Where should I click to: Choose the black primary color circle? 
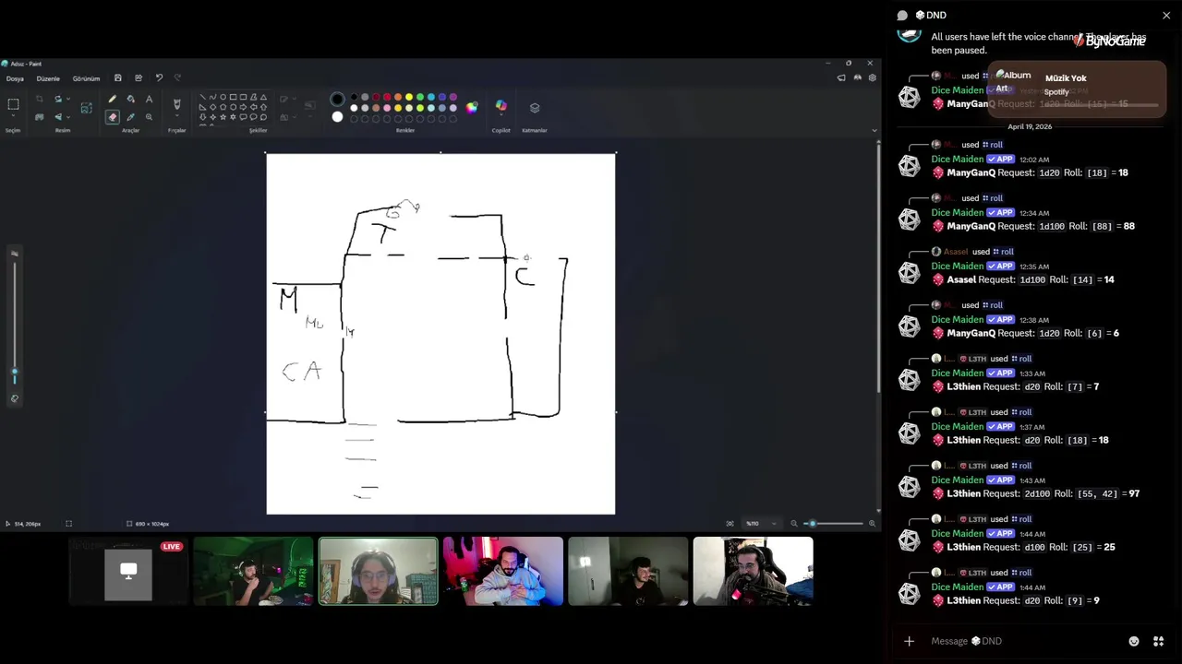[x=337, y=99]
